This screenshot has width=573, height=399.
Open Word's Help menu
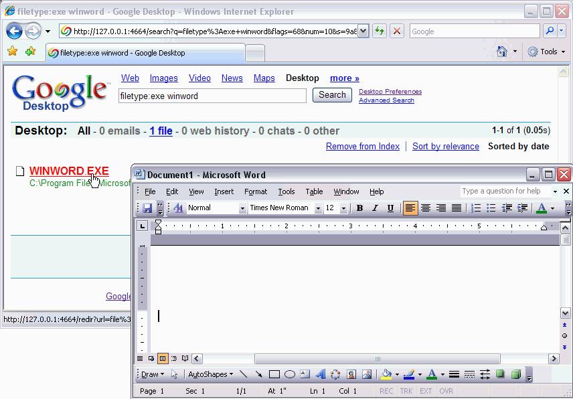[x=376, y=191]
